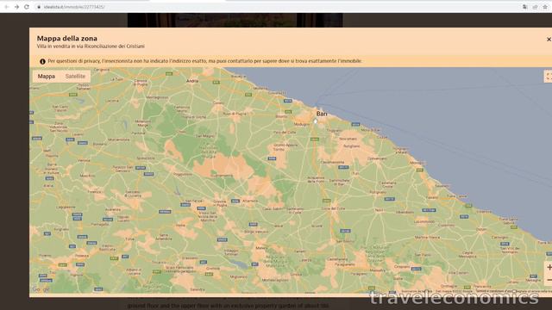Click the share page icon in address bar

[535, 7]
